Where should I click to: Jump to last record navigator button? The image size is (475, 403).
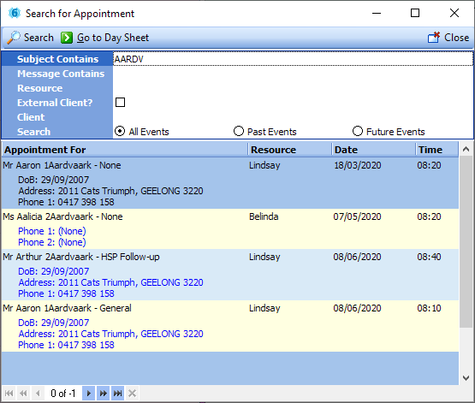[117, 394]
